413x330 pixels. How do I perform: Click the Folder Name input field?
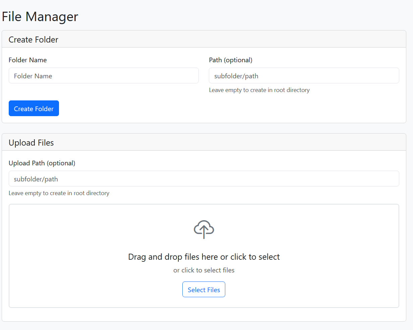tap(104, 75)
